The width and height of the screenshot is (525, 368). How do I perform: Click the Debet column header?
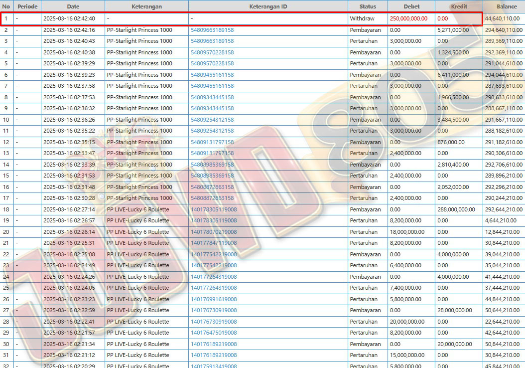(411, 6)
